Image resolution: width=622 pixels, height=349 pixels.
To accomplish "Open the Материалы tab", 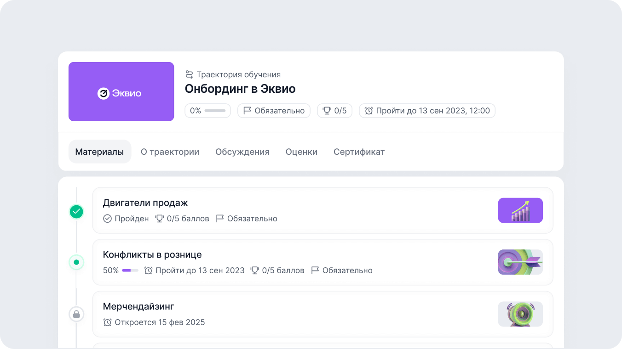I will click(100, 152).
